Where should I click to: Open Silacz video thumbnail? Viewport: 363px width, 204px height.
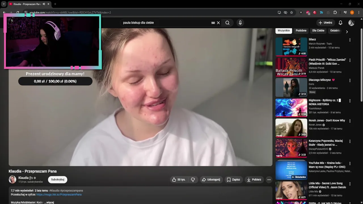(291, 47)
